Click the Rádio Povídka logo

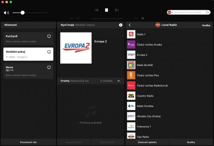pos(131,106)
